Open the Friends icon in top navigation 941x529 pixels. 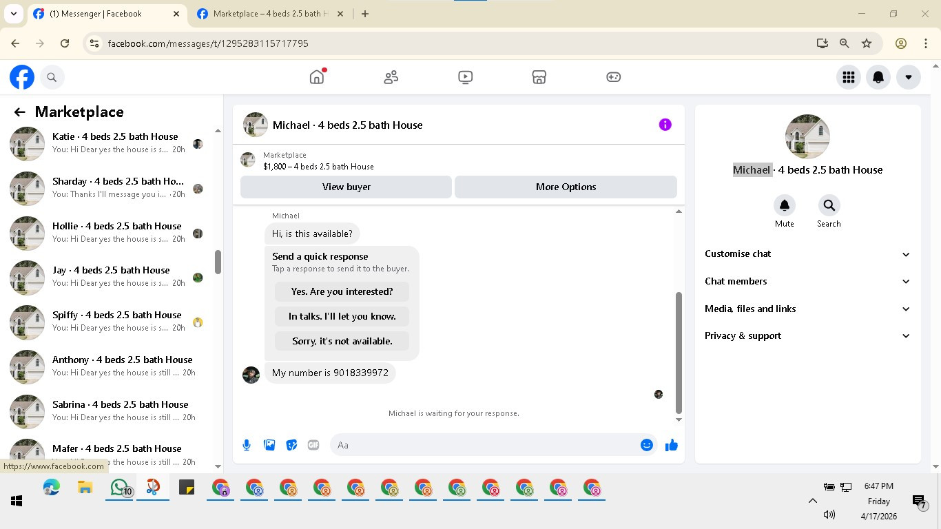click(x=391, y=77)
